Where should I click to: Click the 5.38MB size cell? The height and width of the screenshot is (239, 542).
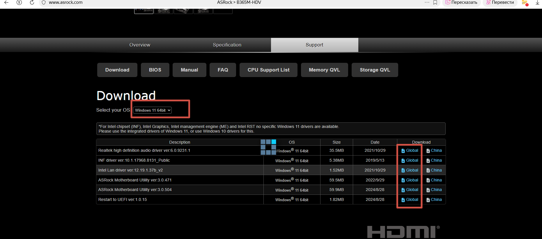[336, 160]
